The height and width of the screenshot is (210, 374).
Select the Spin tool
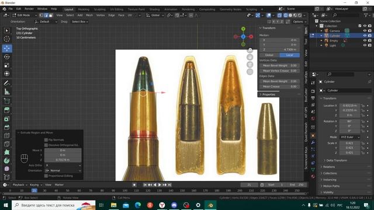[x=6, y=160]
